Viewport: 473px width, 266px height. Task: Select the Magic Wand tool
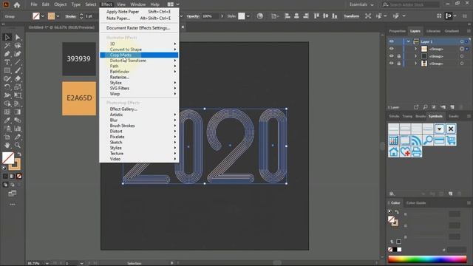click(x=7, y=46)
